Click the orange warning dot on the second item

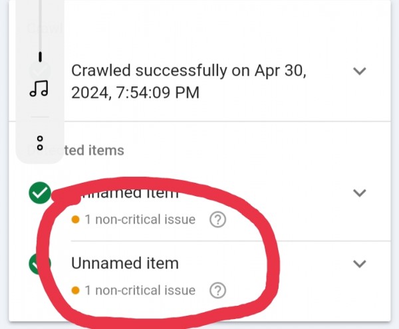tap(75, 290)
